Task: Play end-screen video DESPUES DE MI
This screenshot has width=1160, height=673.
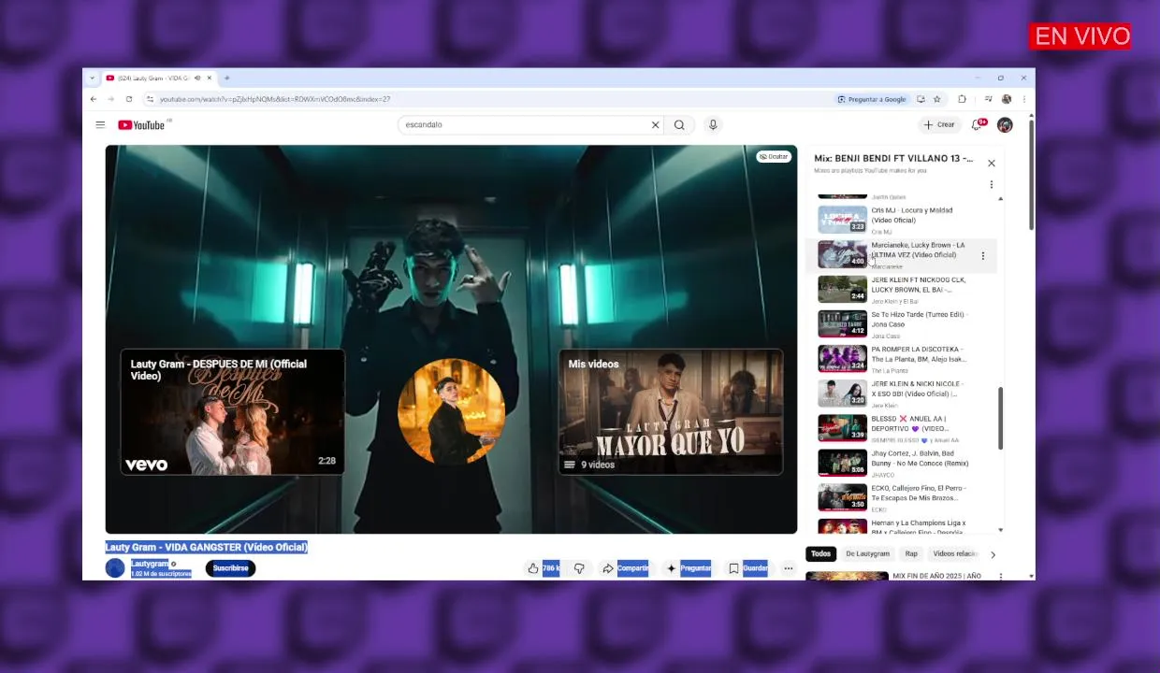Action: [x=232, y=412]
